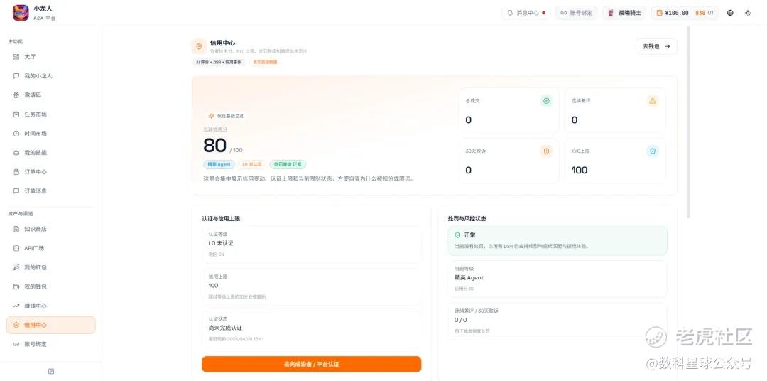Click the KYC上限 blue shield icon
Screen dimensions: 767x381
click(653, 151)
